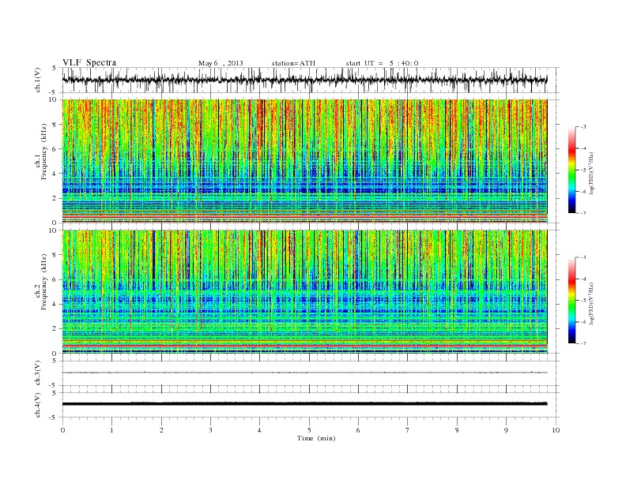626x483 pixels.
Task: Click the 'ch.1(V)' waveform axis label
Action: pyautogui.click(x=38, y=80)
